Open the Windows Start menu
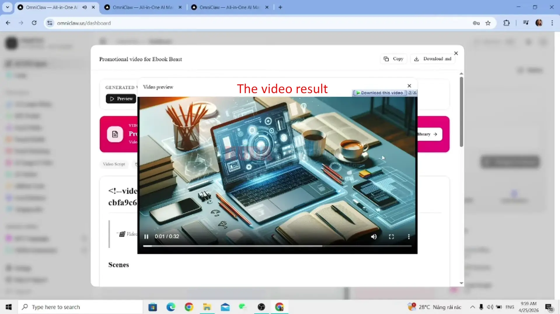The image size is (560, 314). [8, 307]
